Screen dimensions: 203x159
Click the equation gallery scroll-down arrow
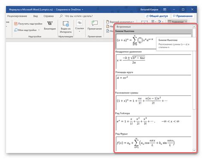194,150
